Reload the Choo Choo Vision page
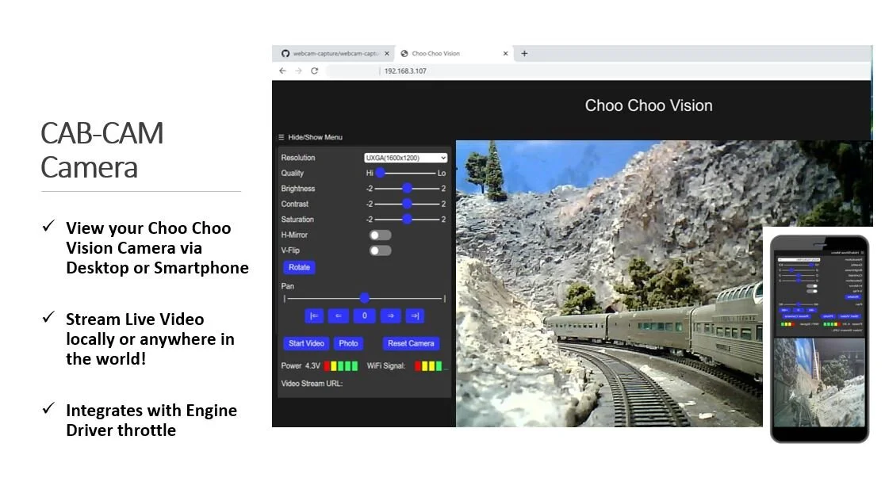885x497 pixels. click(315, 71)
